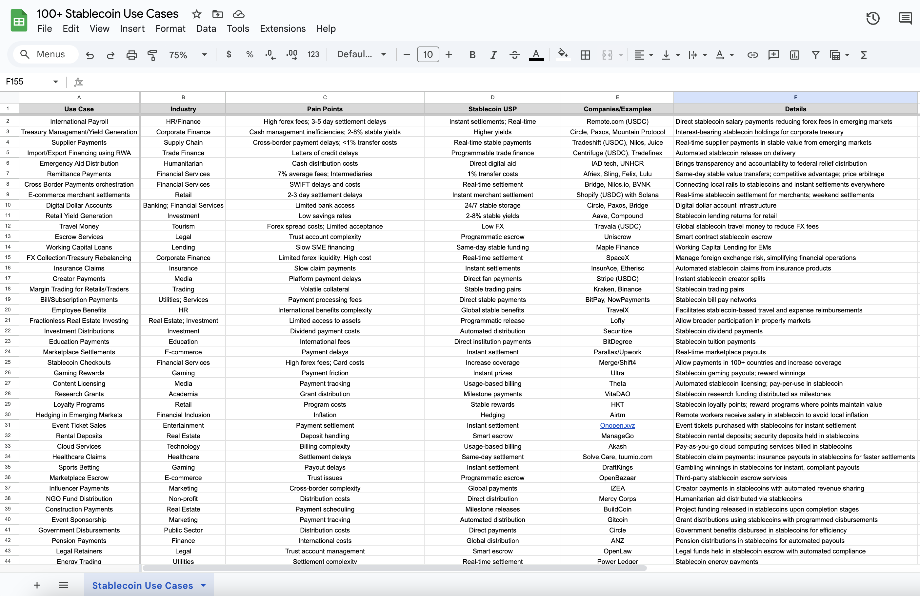920x596 pixels.
Task: Click the borders grid icon
Action: coord(585,55)
